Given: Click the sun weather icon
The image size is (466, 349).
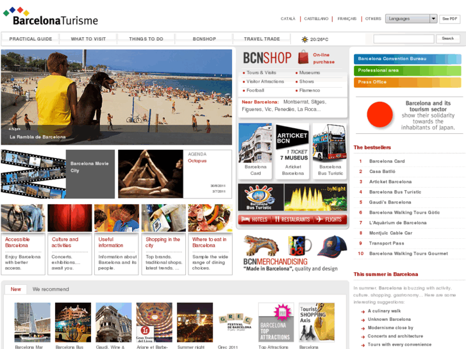Looking at the screenshot, I should point(304,39).
